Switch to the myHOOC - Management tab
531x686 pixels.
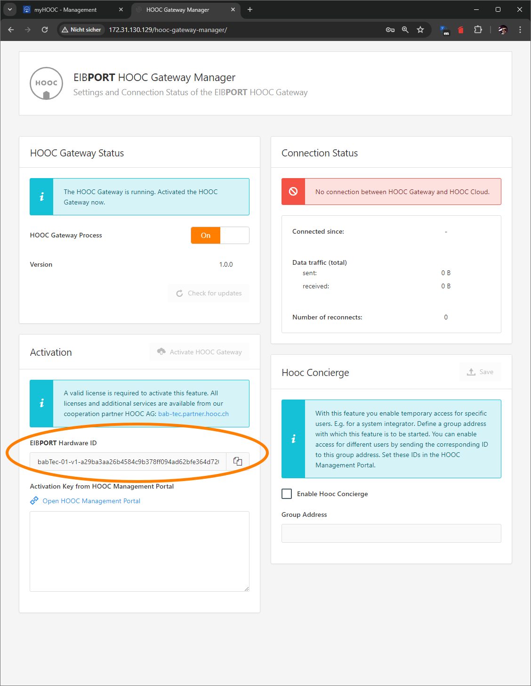[x=65, y=9]
